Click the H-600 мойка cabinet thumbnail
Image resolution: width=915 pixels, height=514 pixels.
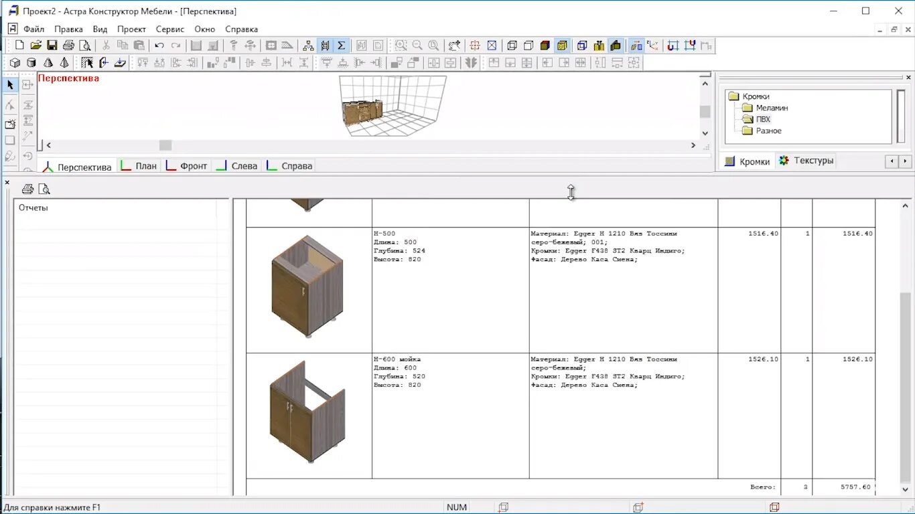click(x=307, y=412)
